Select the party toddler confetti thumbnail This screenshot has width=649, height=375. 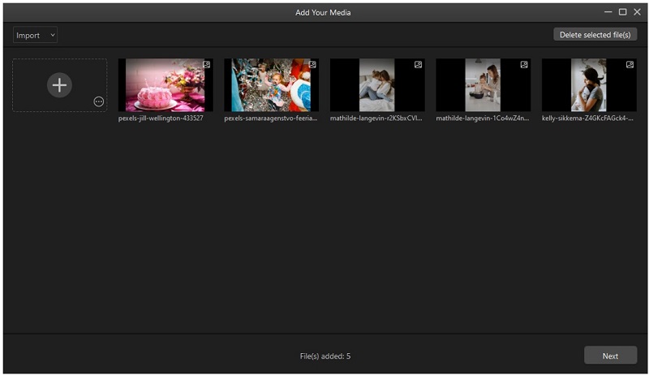point(272,85)
